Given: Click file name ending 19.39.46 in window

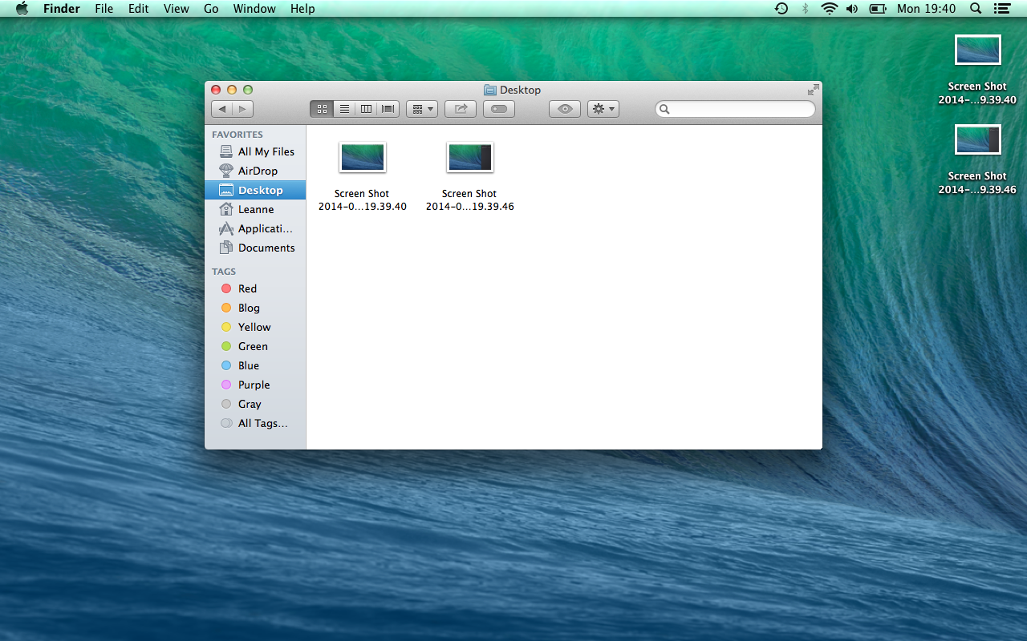Looking at the screenshot, I should [470, 200].
